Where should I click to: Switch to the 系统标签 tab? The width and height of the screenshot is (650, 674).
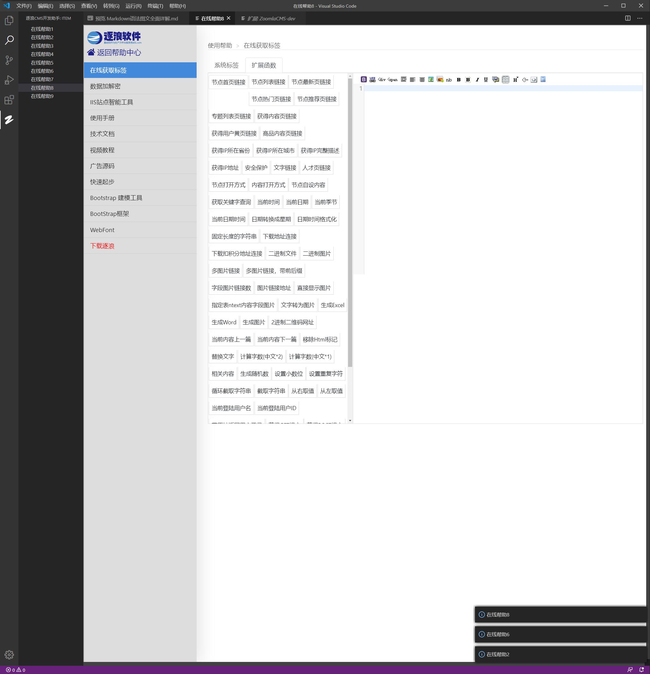click(226, 65)
